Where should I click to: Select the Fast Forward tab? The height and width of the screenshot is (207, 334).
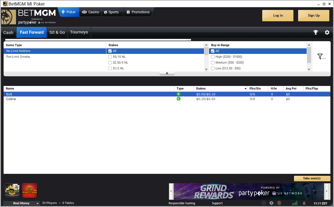[x=32, y=32]
